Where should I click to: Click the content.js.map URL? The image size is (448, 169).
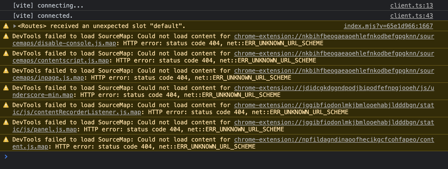point(30,146)
